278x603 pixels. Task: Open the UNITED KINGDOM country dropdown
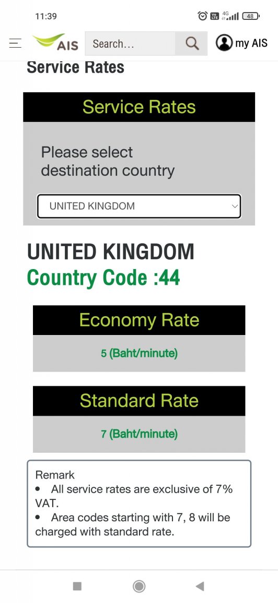click(x=139, y=206)
